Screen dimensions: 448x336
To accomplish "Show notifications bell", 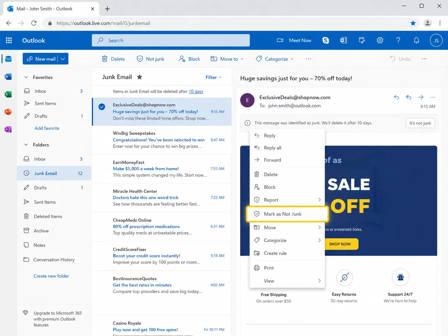I will click(x=416, y=40).
